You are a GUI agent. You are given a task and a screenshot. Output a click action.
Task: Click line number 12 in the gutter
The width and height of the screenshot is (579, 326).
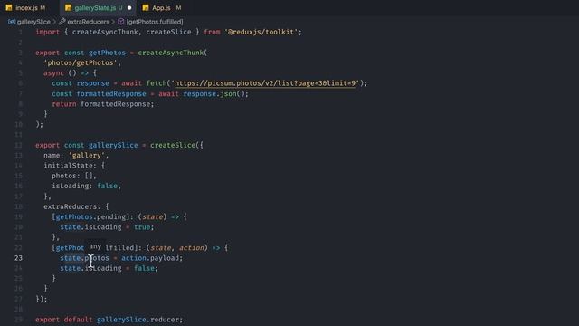coord(18,145)
